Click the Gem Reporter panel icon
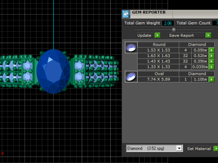The image size is (218, 163). point(125,14)
